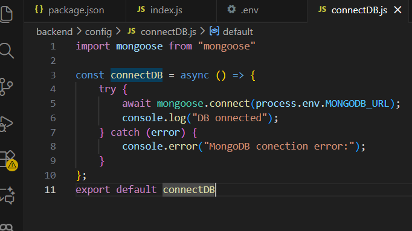
Task: Click the default symbol breadcrumb
Action: (238, 32)
